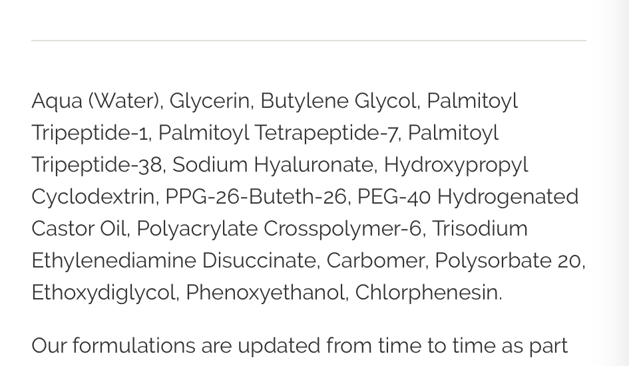Click Polysorbate 20 in the list

pos(509,261)
